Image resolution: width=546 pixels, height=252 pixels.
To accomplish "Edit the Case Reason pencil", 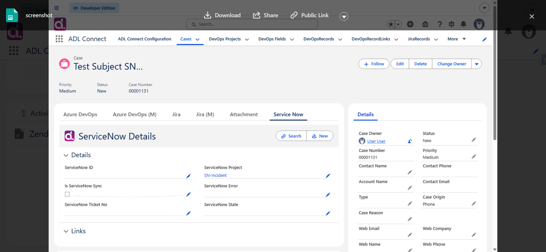I will tap(410, 219).
